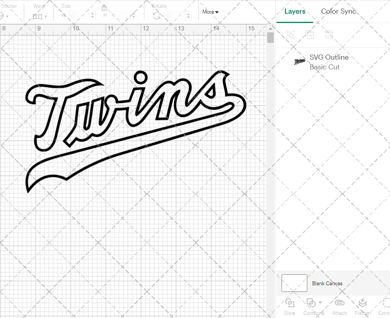The image size is (390, 318).
Task: Click the Attach tool
Action: point(340,307)
